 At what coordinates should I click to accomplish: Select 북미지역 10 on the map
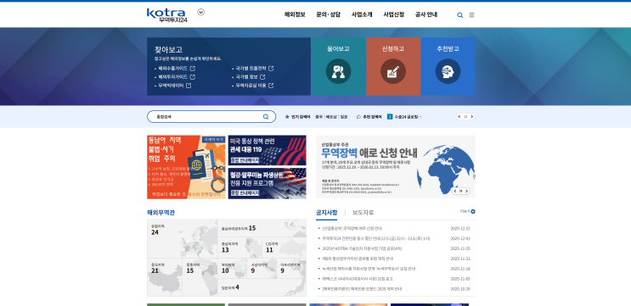232,268
